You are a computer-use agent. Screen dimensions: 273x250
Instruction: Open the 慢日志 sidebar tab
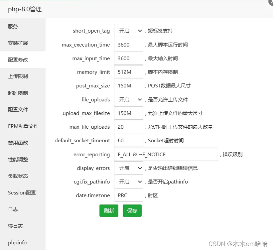[23, 226]
